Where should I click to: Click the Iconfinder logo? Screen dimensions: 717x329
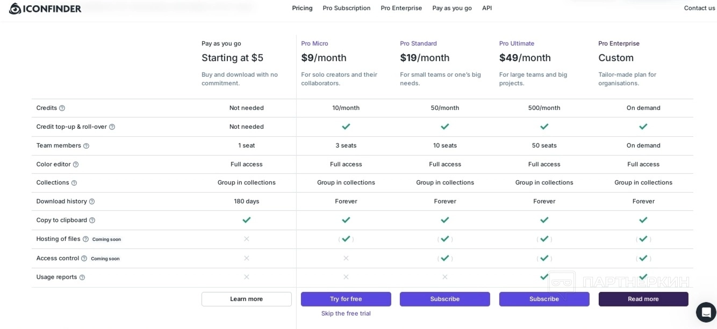(x=45, y=9)
